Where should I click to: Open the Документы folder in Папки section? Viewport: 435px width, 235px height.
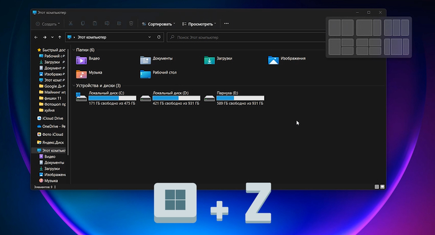coord(156,60)
